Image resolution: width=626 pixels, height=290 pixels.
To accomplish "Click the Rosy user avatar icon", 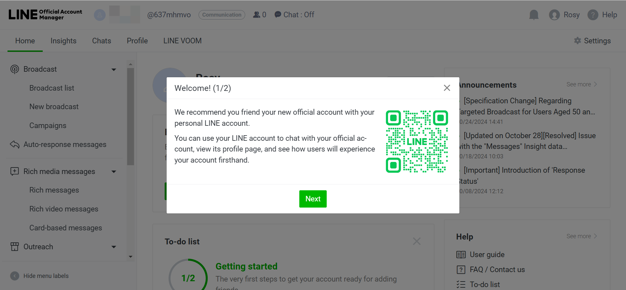I will (554, 15).
